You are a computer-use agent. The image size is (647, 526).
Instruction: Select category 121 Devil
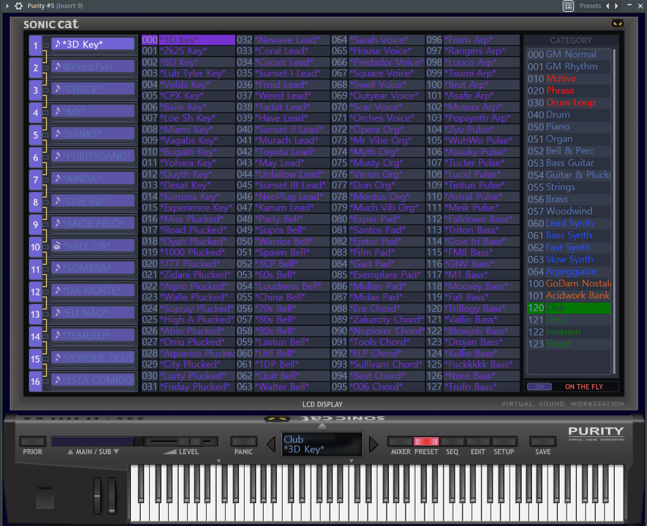(569, 320)
